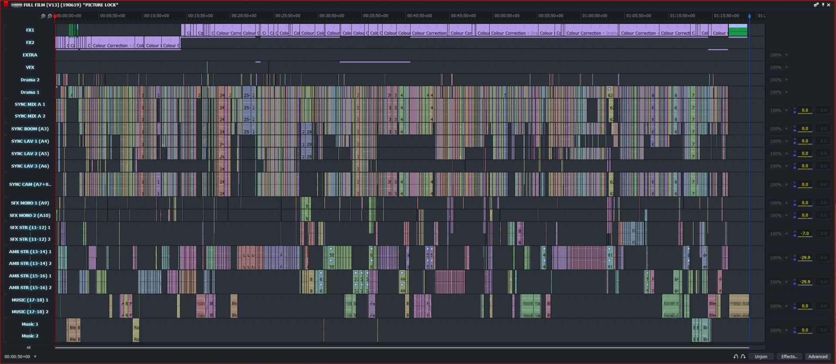Toggle the Drama 1 track selection
The image size is (836, 364).
click(30, 92)
